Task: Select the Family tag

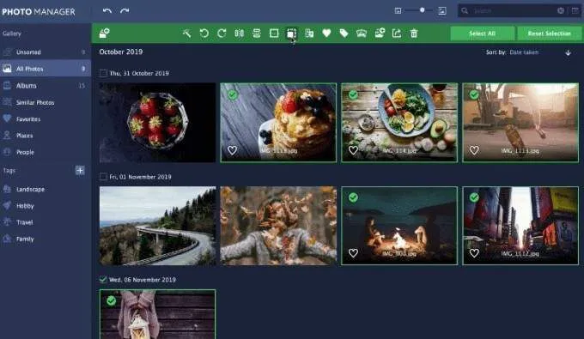Action: (x=46, y=239)
